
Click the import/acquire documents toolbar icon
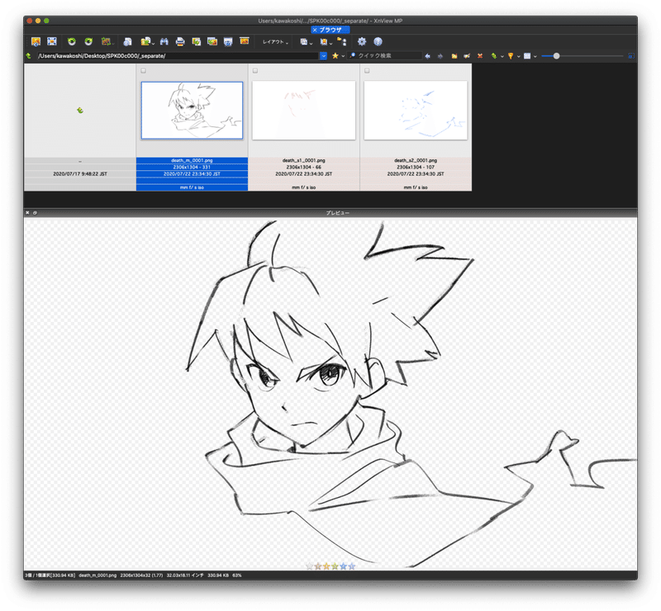(127, 41)
